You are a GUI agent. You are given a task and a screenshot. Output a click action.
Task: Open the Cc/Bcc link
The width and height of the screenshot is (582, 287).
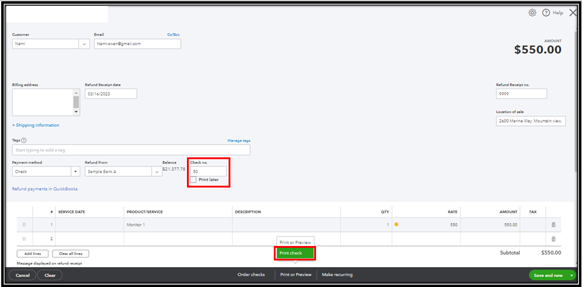point(174,34)
